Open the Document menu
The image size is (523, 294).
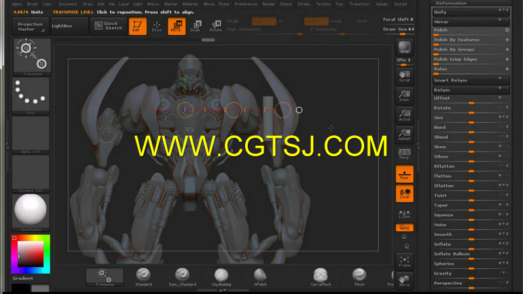click(68, 4)
